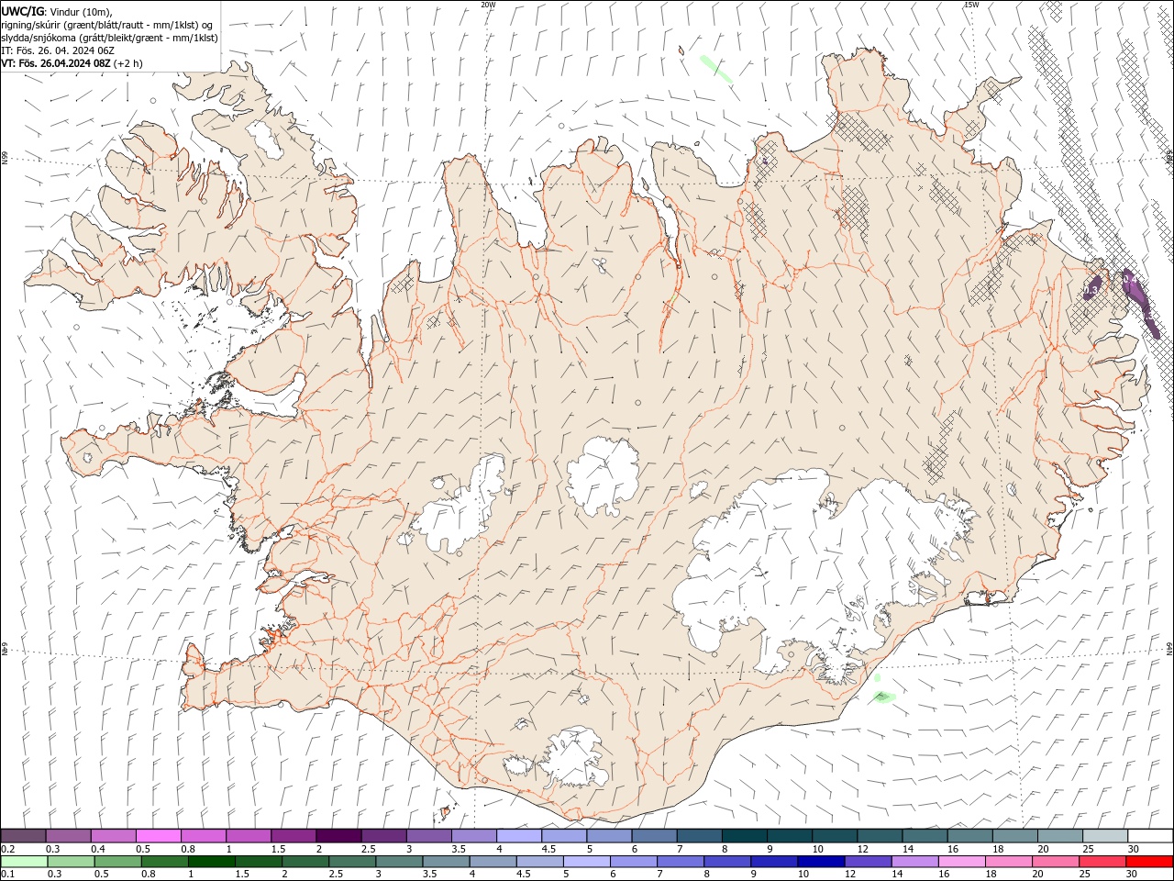This screenshot has height=881, width=1174.
Task: Pick the lower scale blue swatch labeled 8
Action: click(x=727, y=862)
